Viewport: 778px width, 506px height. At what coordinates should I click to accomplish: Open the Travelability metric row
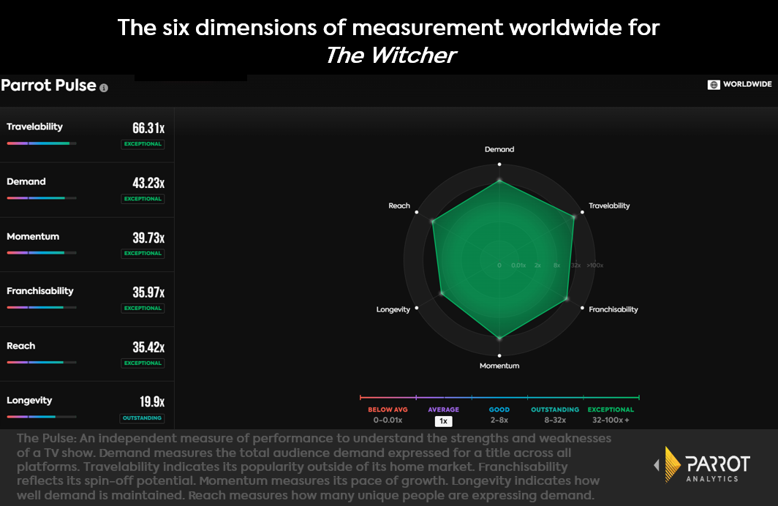[x=87, y=135]
